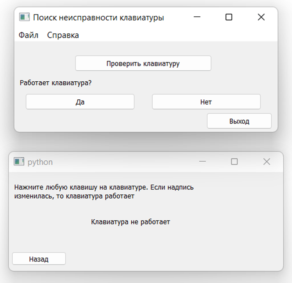Image resolution: width=292 pixels, height=283 pixels.
Task: Click the app icon in Поиск неисправности window
Action: [x=24, y=17]
